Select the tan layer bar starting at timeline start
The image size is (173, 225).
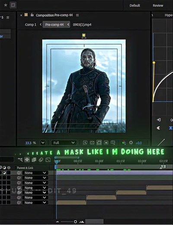72,202
